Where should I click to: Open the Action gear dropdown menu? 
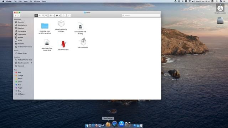[58, 15]
